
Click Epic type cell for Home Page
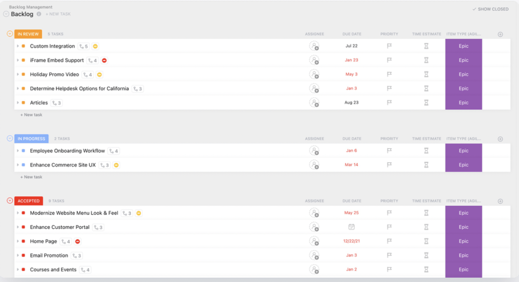463,241
